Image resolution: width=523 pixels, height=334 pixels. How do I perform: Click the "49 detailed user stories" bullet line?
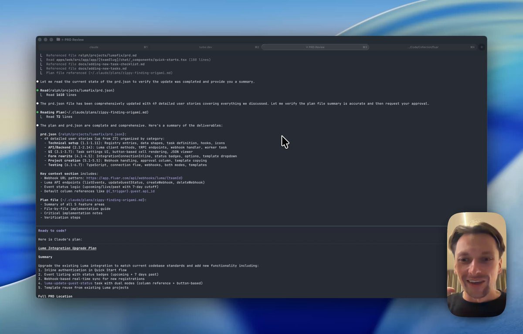coord(102,139)
